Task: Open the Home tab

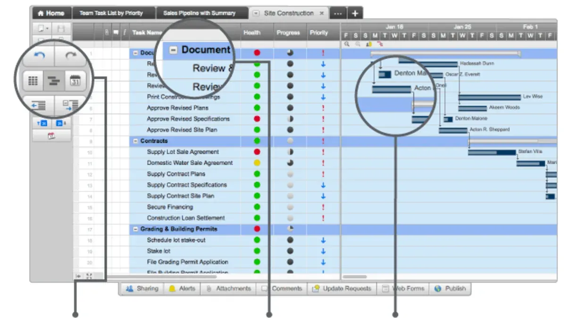Action: (x=51, y=13)
